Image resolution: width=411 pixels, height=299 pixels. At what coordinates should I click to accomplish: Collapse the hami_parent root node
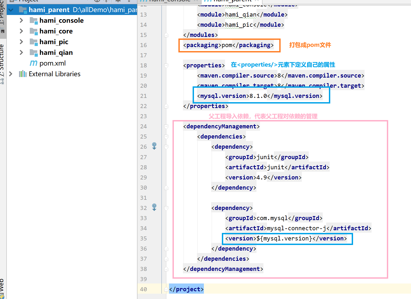point(11,10)
